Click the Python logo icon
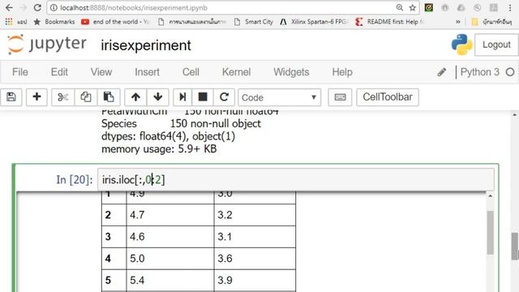 [x=461, y=45]
